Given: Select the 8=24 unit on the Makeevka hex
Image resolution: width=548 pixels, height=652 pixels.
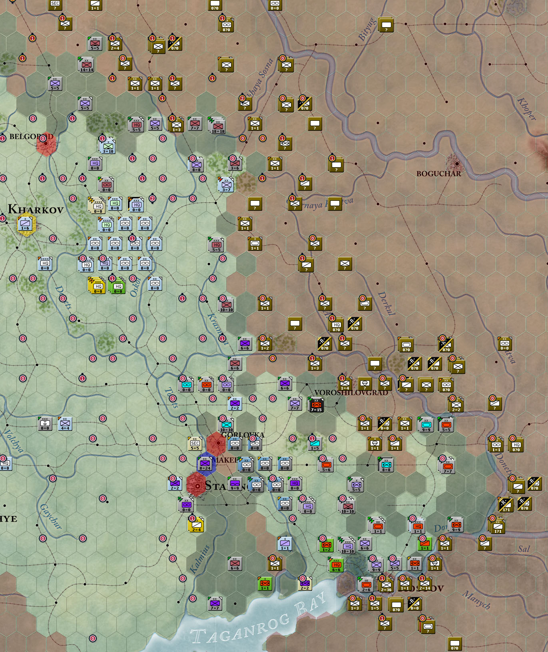Looking at the screenshot, I should (205, 463).
